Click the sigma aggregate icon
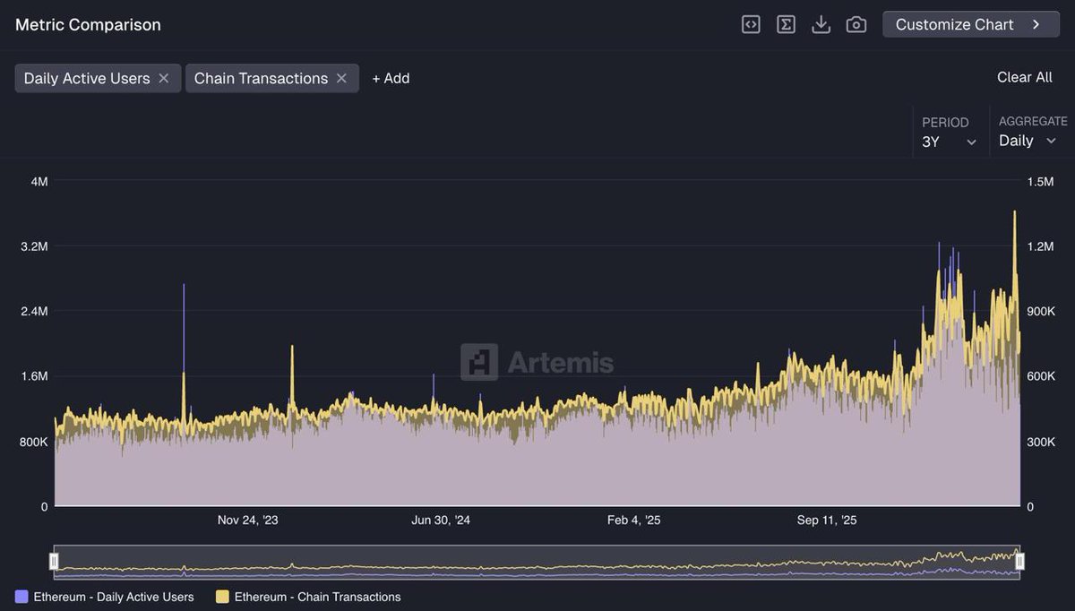Viewport: 1075px width, 611px height. pos(786,24)
